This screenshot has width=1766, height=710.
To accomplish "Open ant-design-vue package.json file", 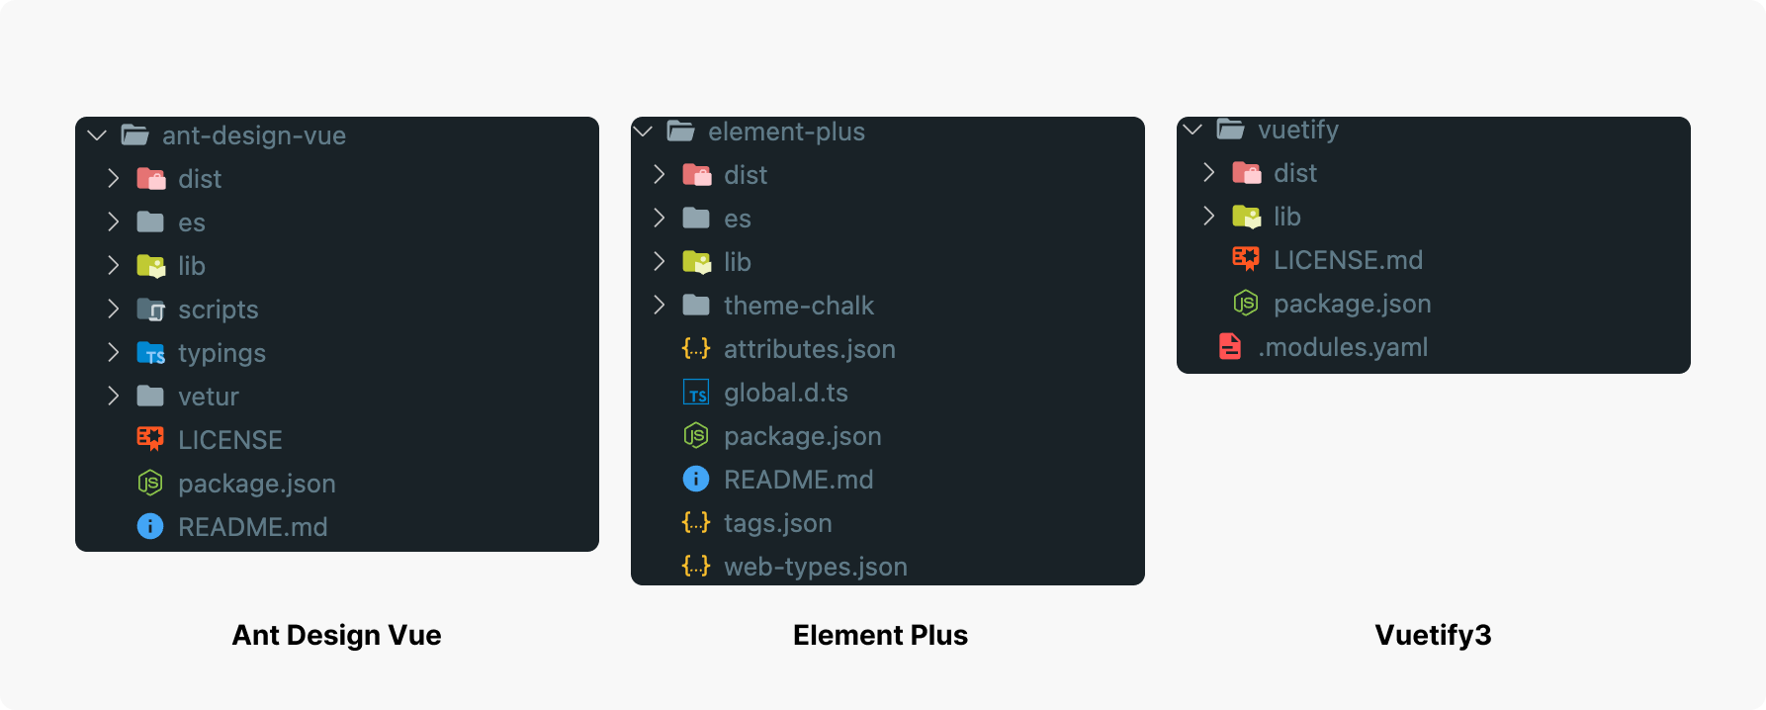I will click(x=256, y=484).
